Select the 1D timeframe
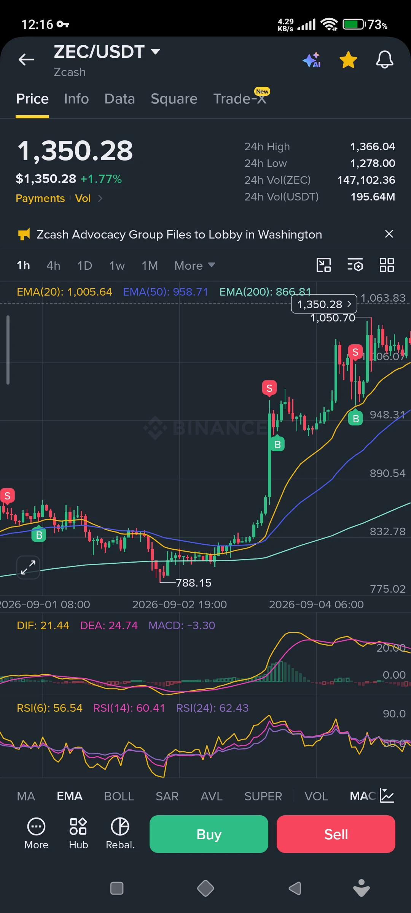 (x=84, y=266)
